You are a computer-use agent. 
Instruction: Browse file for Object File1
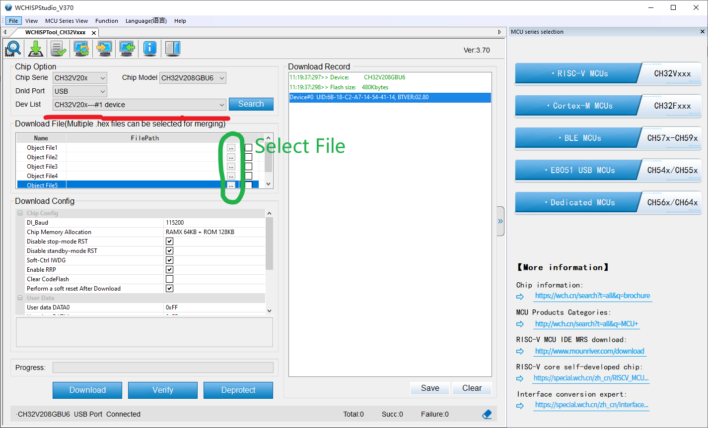pos(231,148)
